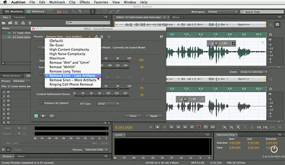Toggle loop in Sound Remover dialog
285x165 pixels.
coord(52,116)
